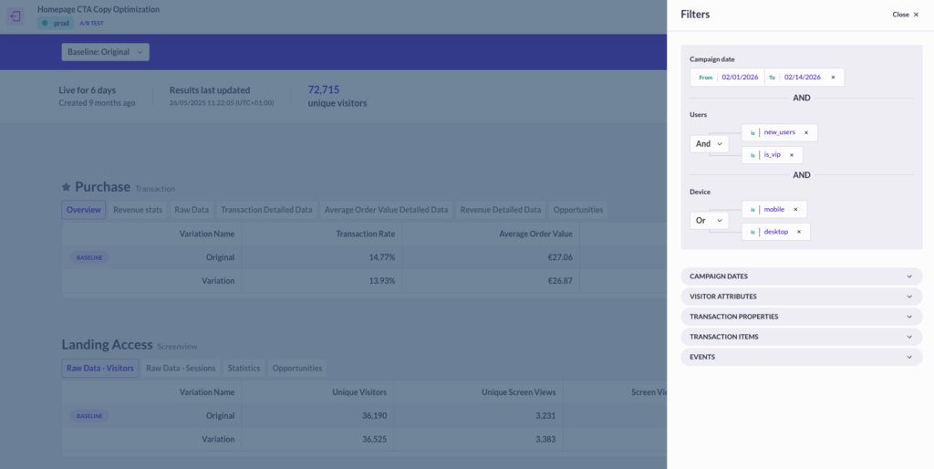The height and width of the screenshot is (469, 934).
Task: Remove the desktop device filter
Action: pos(799,232)
